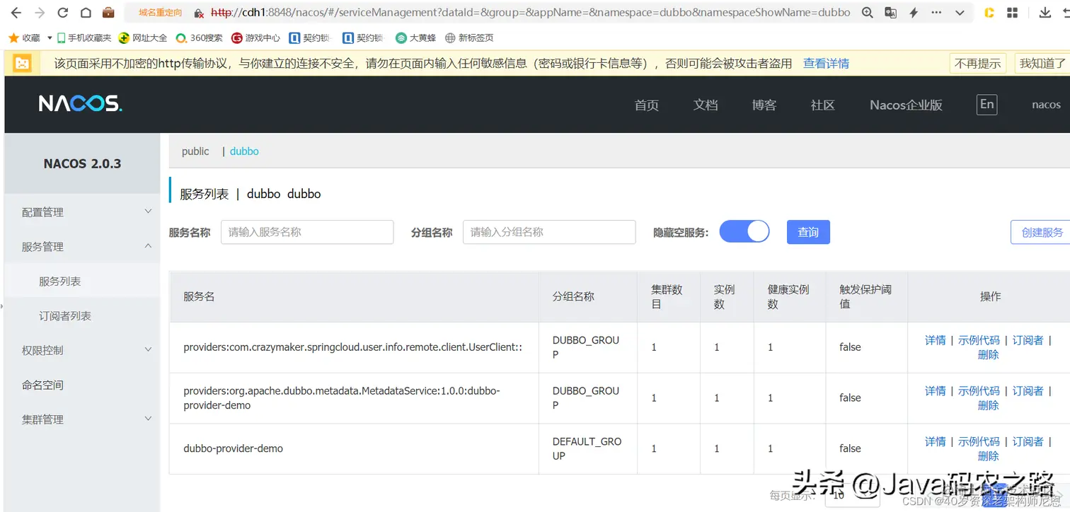The image size is (1070, 512).
Task: Open the 大黄蜂 bookmark
Action: coord(416,37)
